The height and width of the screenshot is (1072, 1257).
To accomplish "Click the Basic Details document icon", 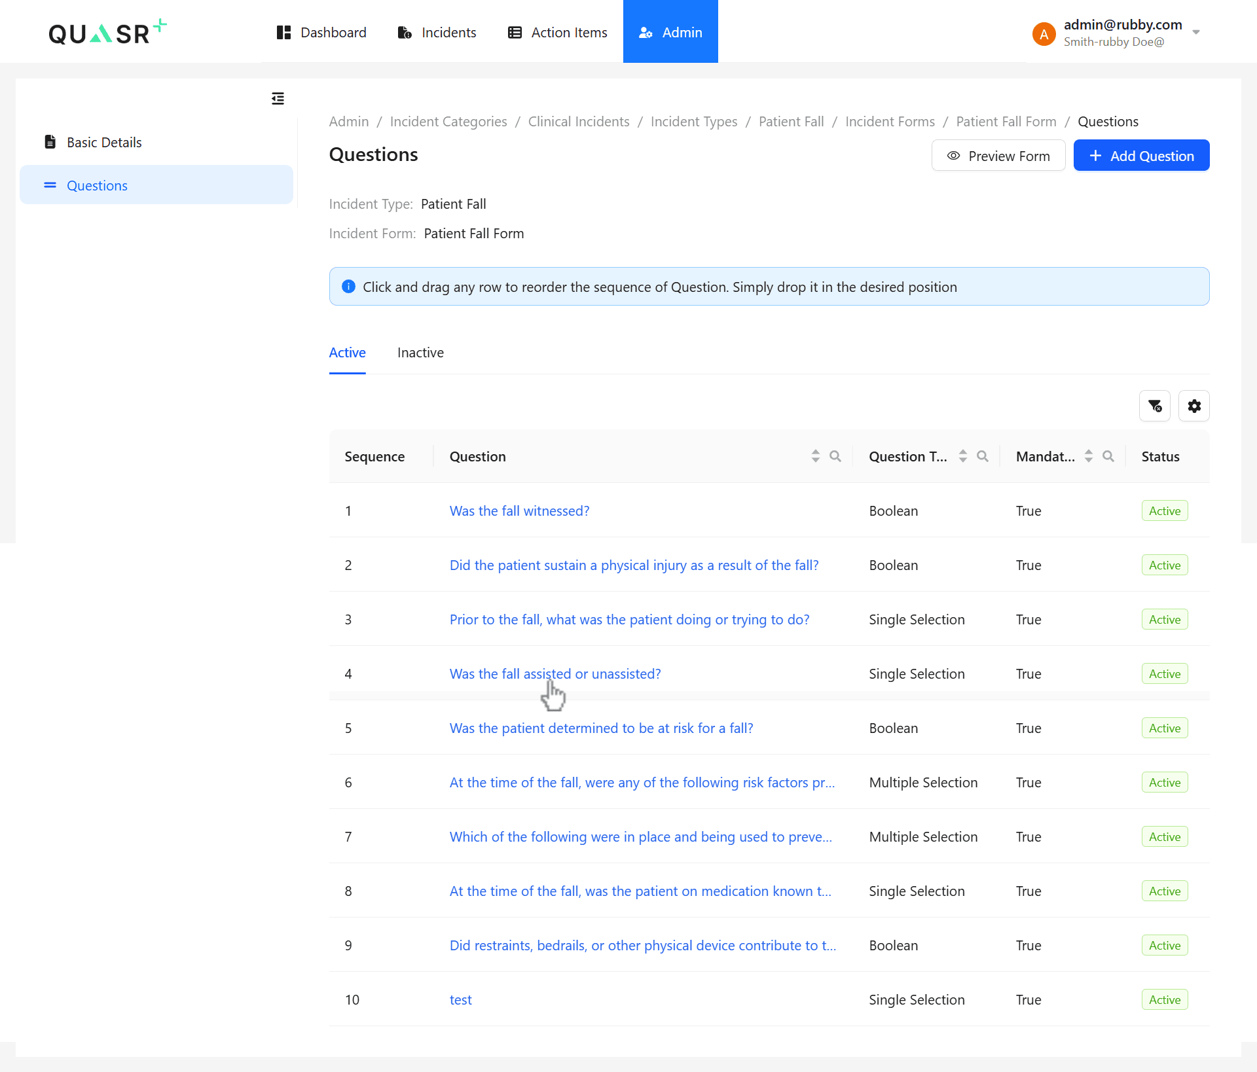I will (50, 141).
